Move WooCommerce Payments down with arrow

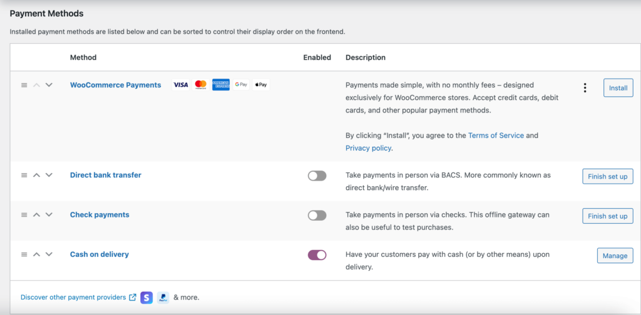[49, 85]
